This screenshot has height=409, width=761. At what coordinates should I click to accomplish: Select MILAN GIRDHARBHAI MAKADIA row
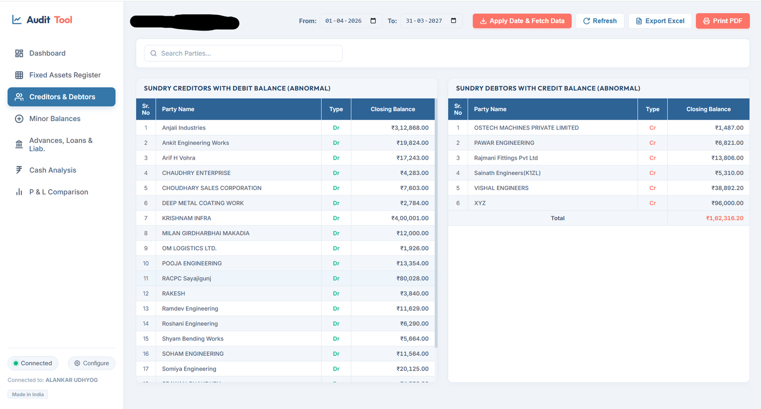(285, 233)
